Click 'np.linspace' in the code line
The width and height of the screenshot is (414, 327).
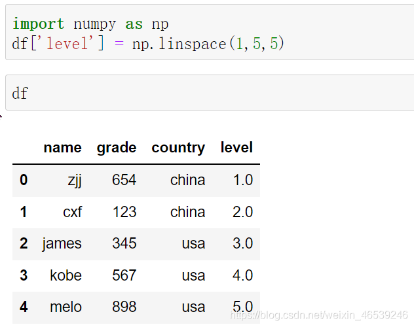(179, 43)
